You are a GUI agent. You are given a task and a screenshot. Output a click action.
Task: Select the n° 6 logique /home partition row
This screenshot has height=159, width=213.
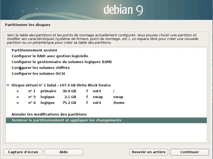coord(106,103)
